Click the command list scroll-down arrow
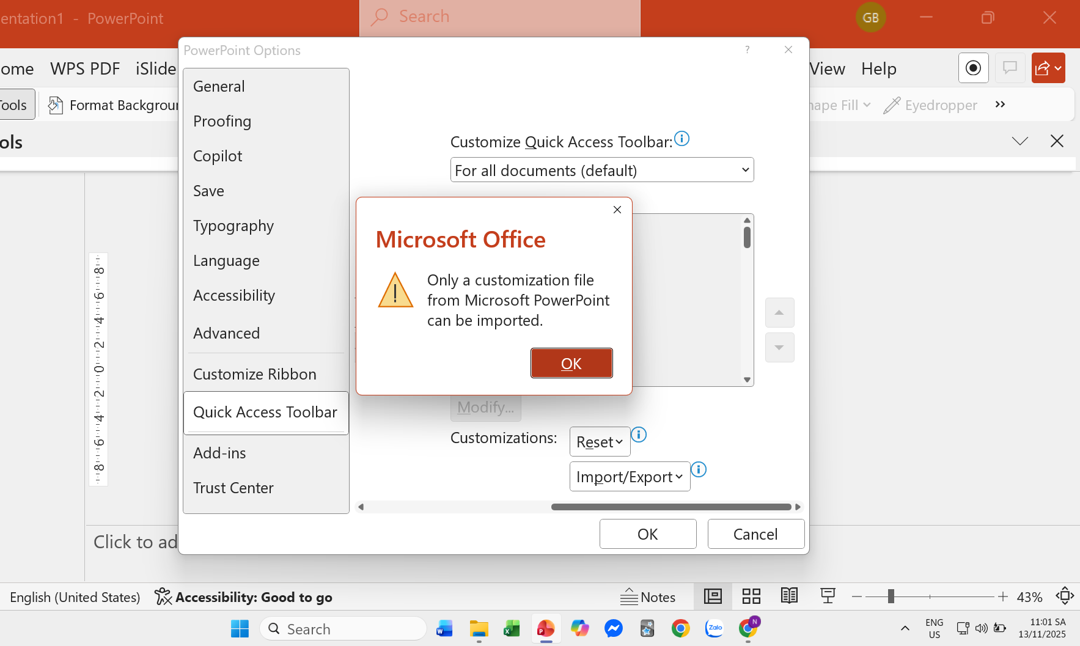The image size is (1080, 646). pyautogui.click(x=747, y=380)
